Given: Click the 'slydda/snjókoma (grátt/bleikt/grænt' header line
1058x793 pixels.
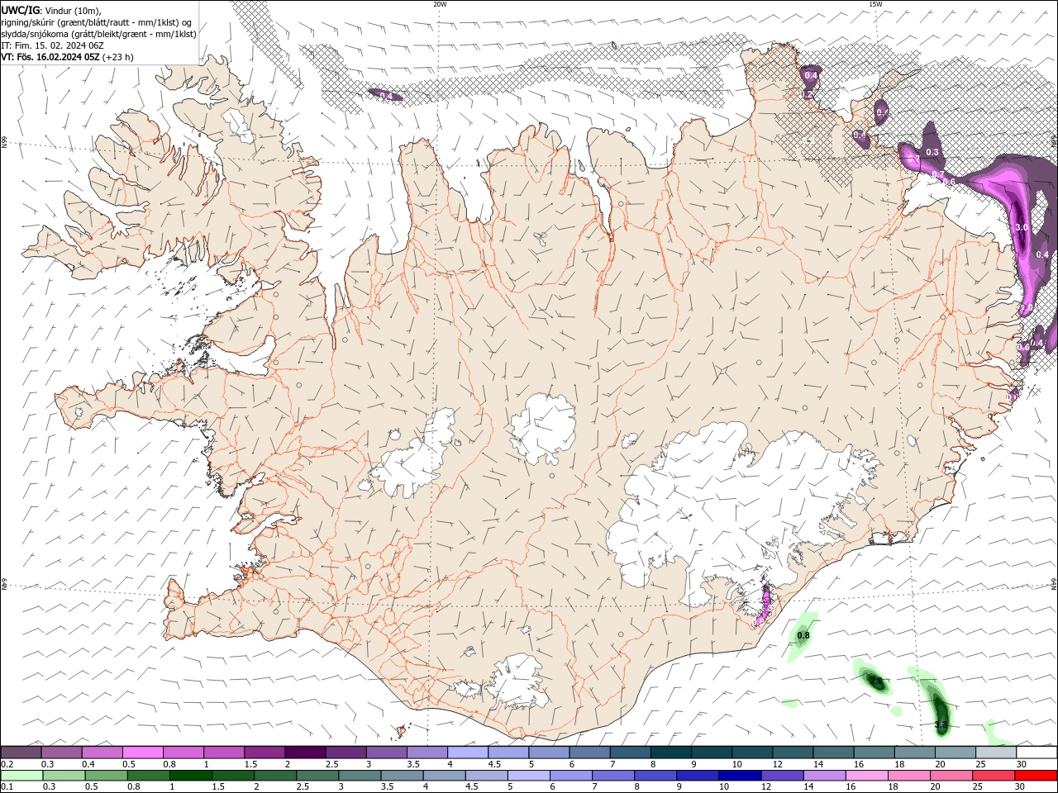Looking at the screenshot, I should pyautogui.click(x=98, y=34).
